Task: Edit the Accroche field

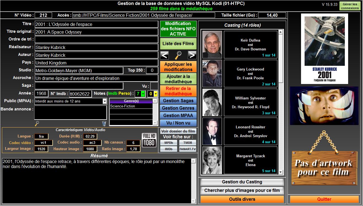Action: pos(96,78)
